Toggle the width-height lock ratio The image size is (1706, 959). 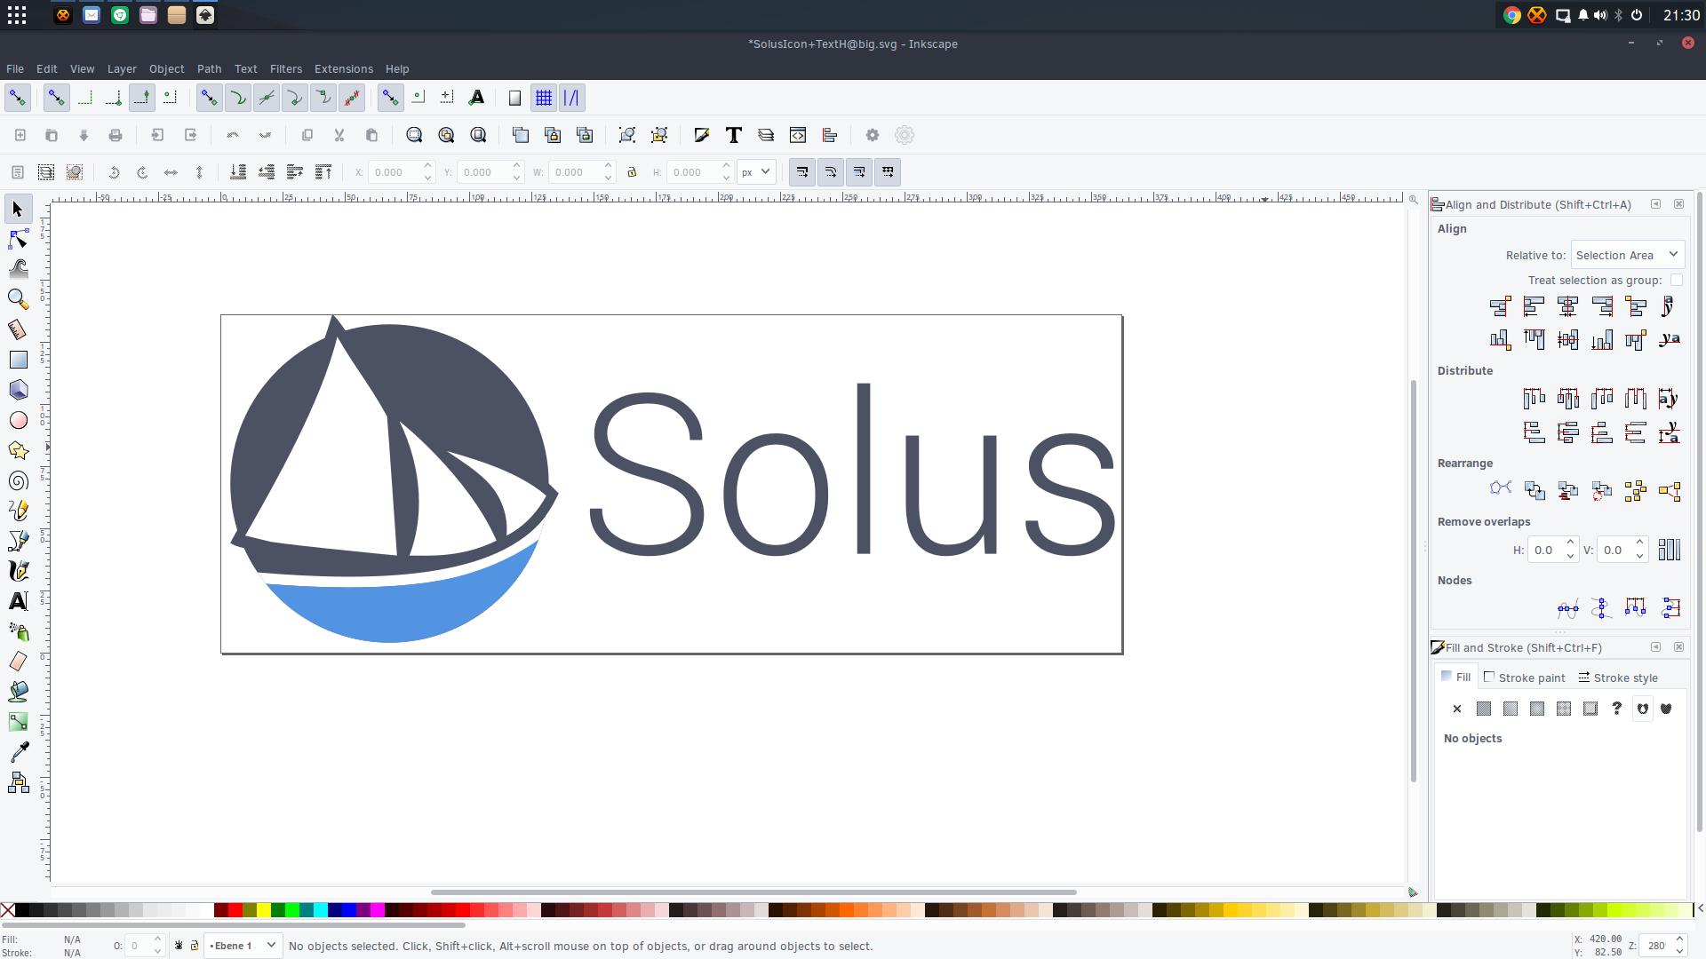(632, 172)
